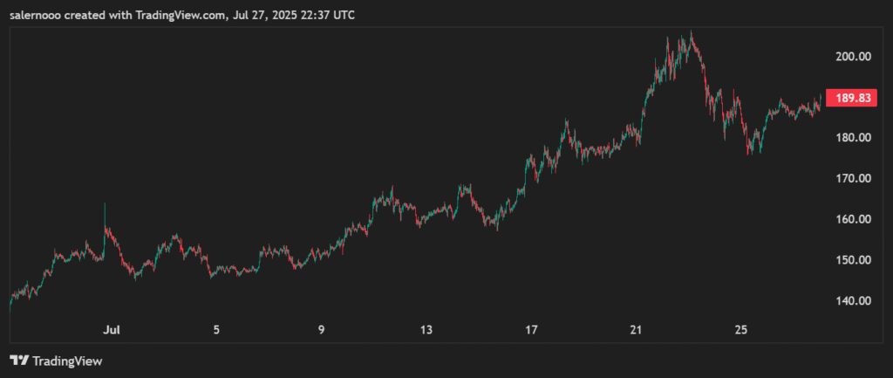Click the 140.00 price axis label
Viewport: 893px width, 378px height.
coord(853,301)
